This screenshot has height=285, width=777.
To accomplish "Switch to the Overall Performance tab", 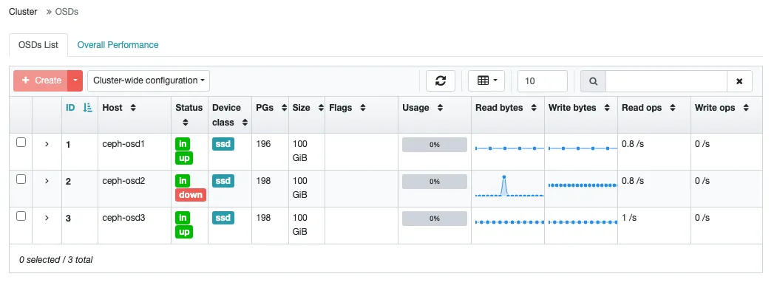I will [x=118, y=45].
